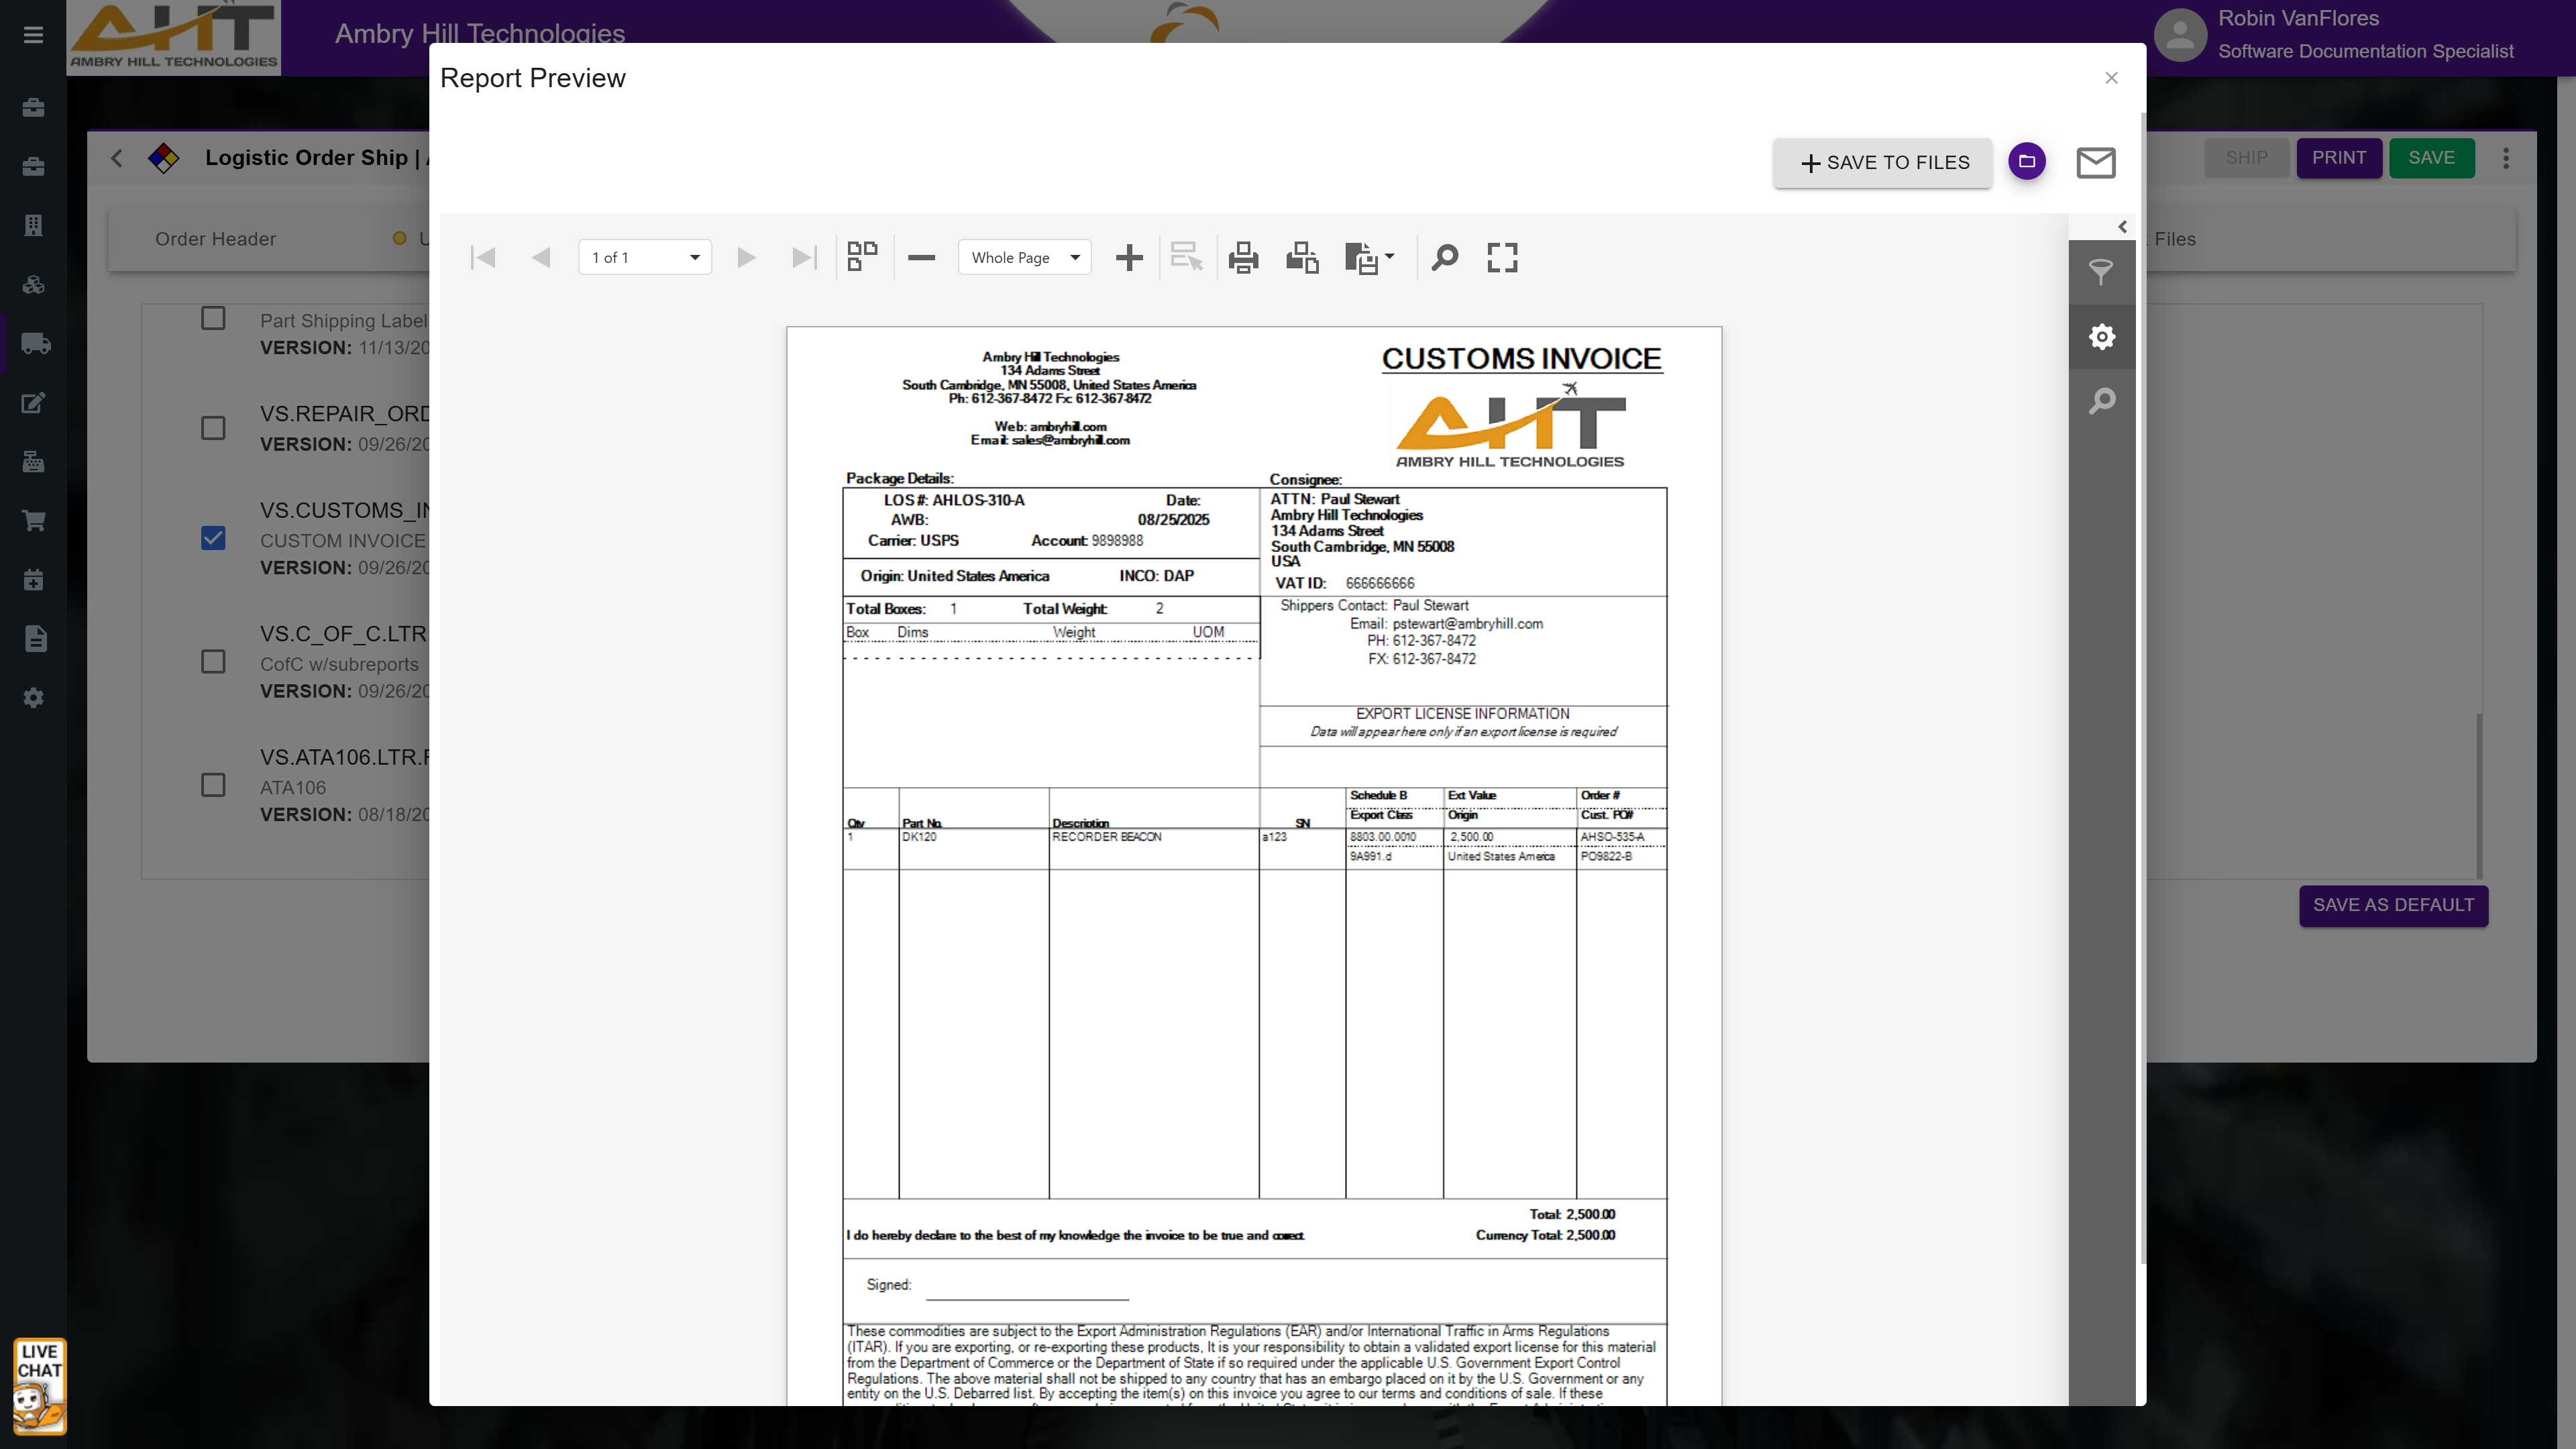The image size is (2576, 1449).
Task: Click the email envelope icon
Action: click(x=2095, y=162)
